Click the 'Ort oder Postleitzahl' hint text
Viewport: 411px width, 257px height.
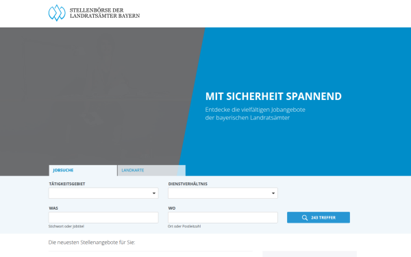pyautogui.click(x=184, y=226)
